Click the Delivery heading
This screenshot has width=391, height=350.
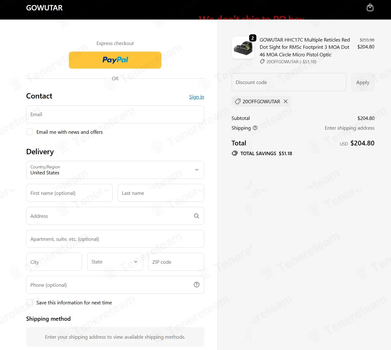[x=40, y=152]
